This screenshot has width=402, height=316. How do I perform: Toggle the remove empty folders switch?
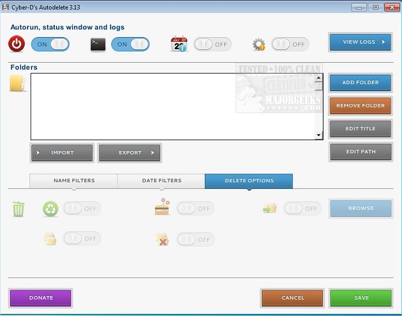click(x=195, y=239)
